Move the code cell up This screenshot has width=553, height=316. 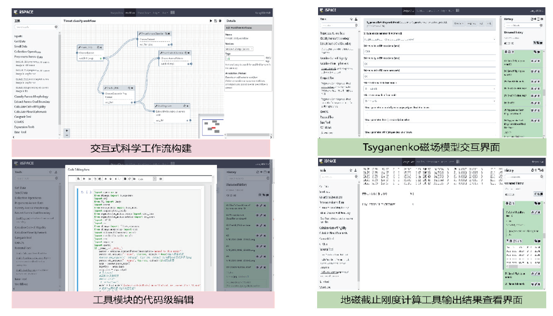click(x=105, y=179)
